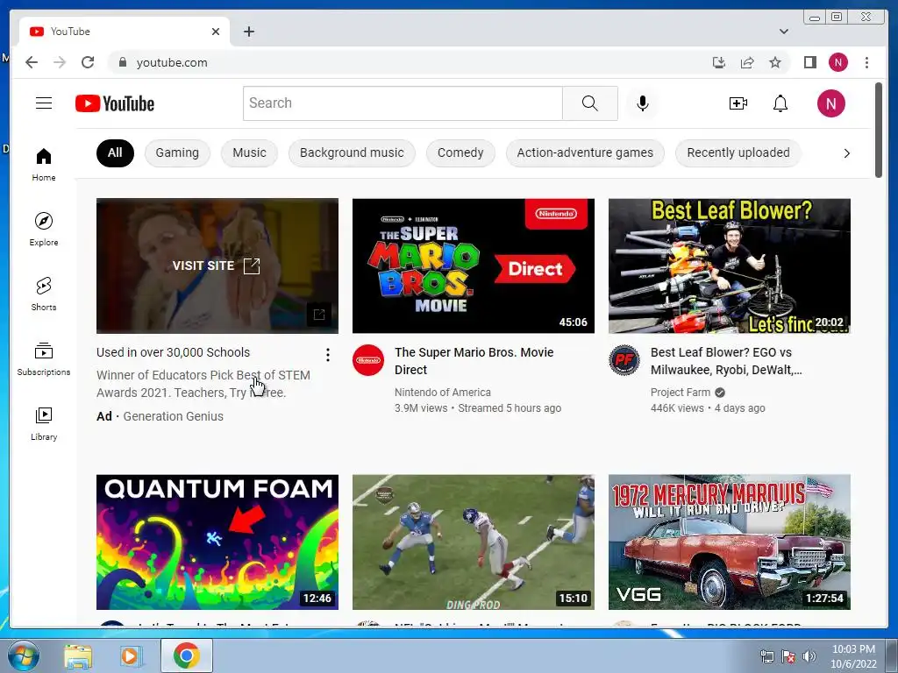The width and height of the screenshot is (898, 673).
Task: Bookmark this page with the star icon
Action: coord(775,62)
